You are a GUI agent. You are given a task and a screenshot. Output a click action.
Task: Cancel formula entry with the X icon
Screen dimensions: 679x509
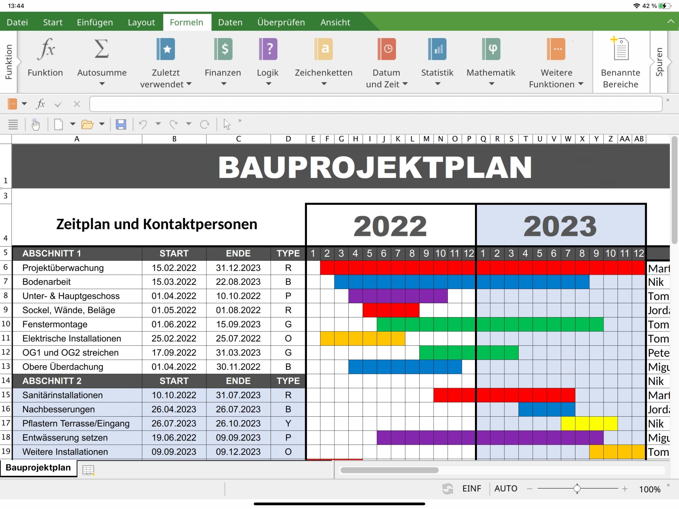click(77, 104)
